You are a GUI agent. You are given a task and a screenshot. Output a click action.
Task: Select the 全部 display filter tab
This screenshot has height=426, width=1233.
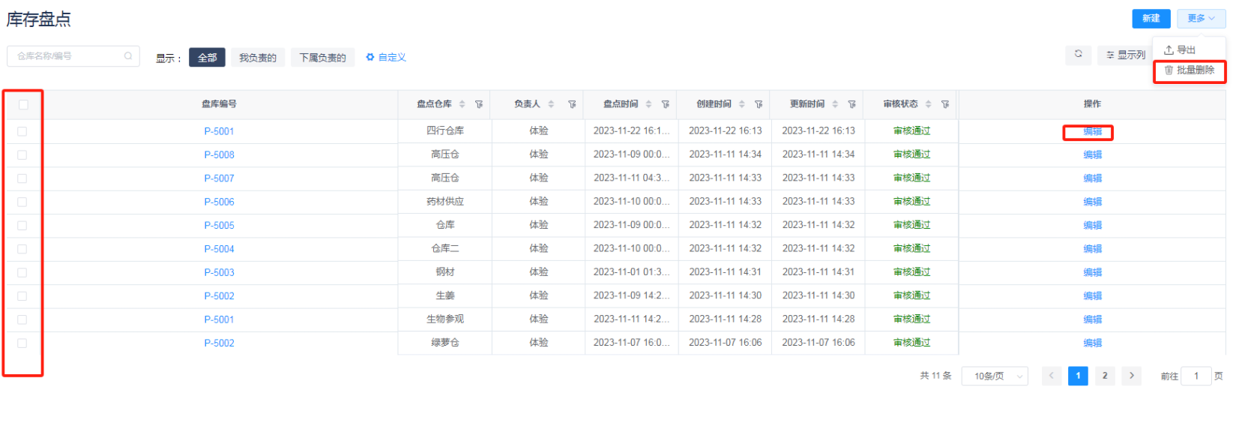pos(207,58)
